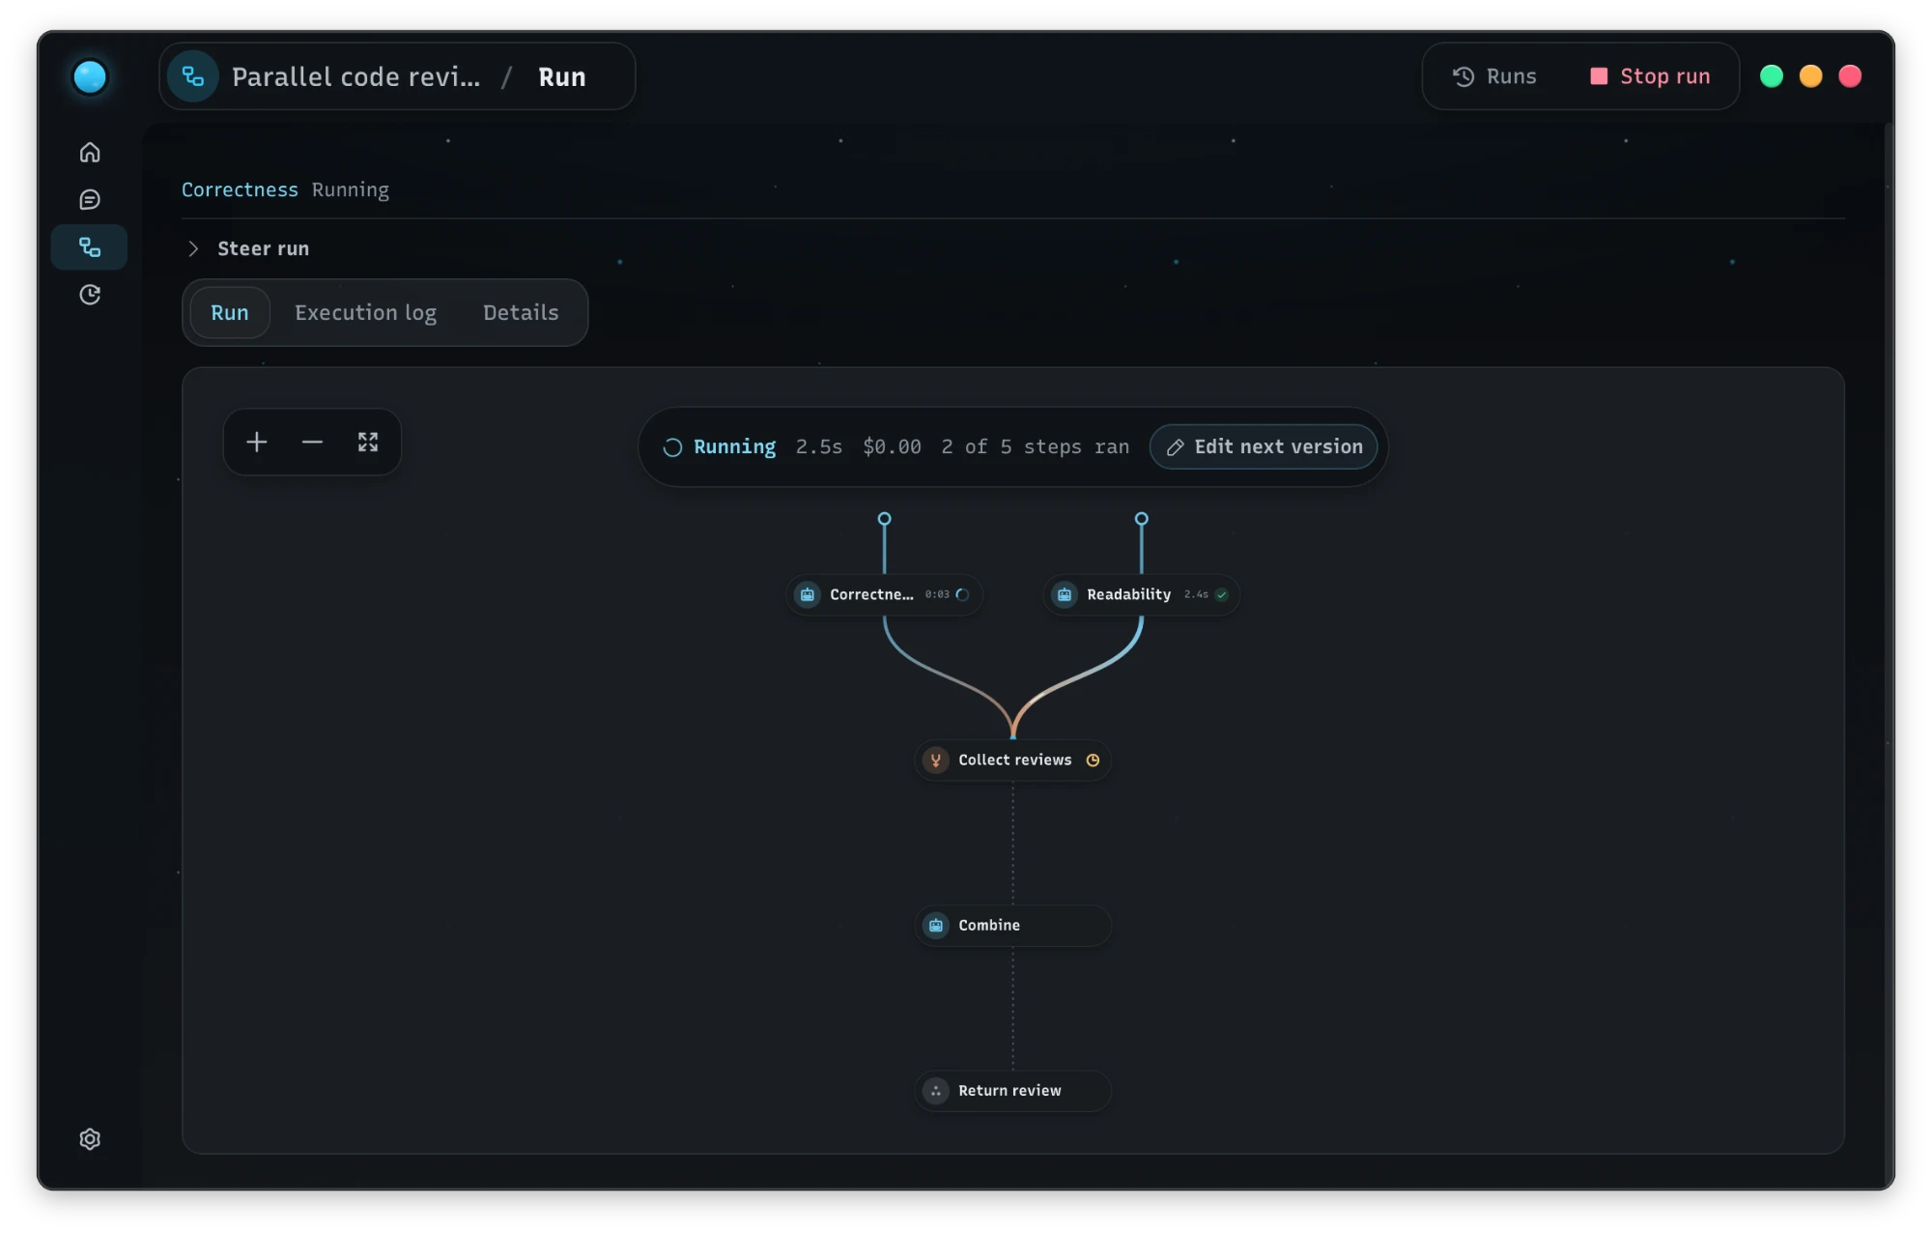Click the green window control dot
This screenshot has width=1932, height=1234.
click(x=1772, y=76)
